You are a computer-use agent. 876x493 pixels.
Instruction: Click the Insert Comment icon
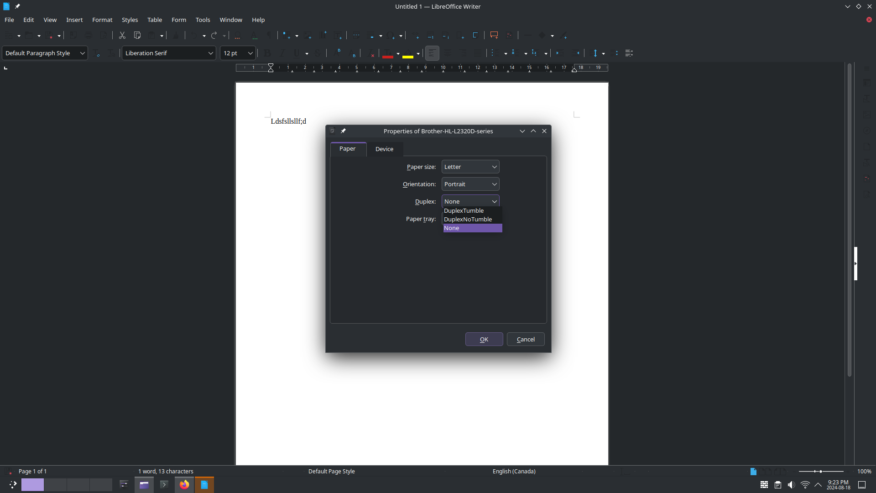[494, 35]
